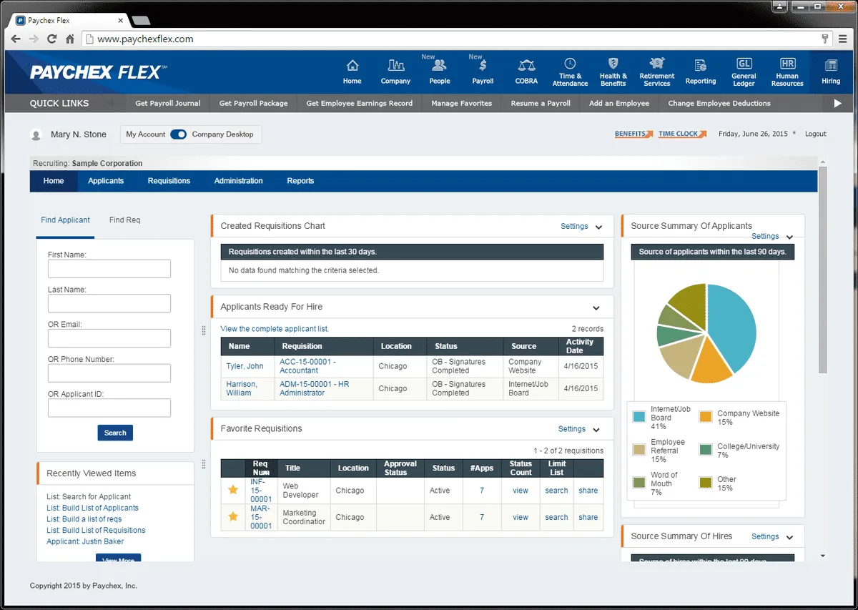Switch to the Find Applicant tab

point(65,220)
